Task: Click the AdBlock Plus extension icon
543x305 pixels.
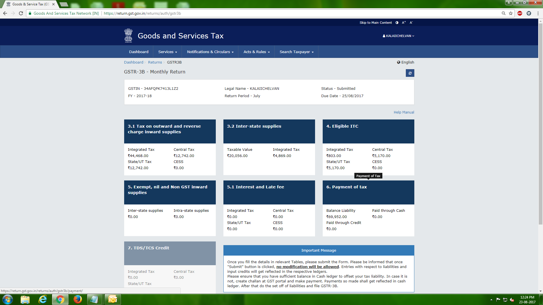Action: tap(520, 13)
